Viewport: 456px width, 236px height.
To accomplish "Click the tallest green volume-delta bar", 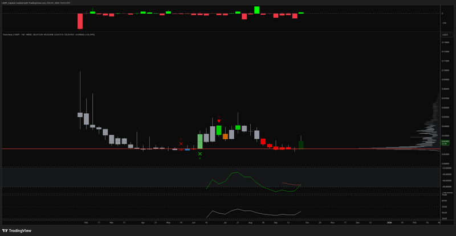I will click(257, 10).
